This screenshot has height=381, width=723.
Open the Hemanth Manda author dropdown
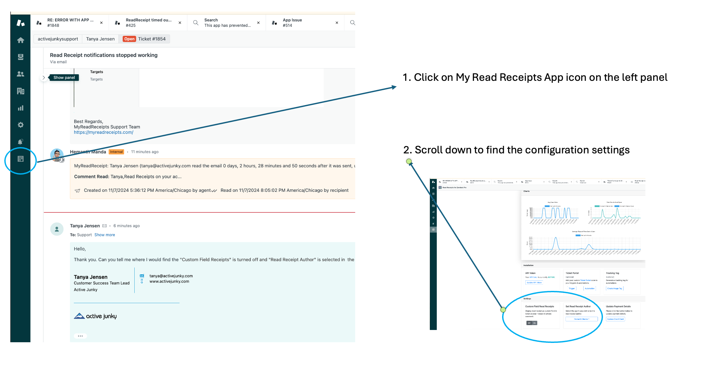point(581,319)
